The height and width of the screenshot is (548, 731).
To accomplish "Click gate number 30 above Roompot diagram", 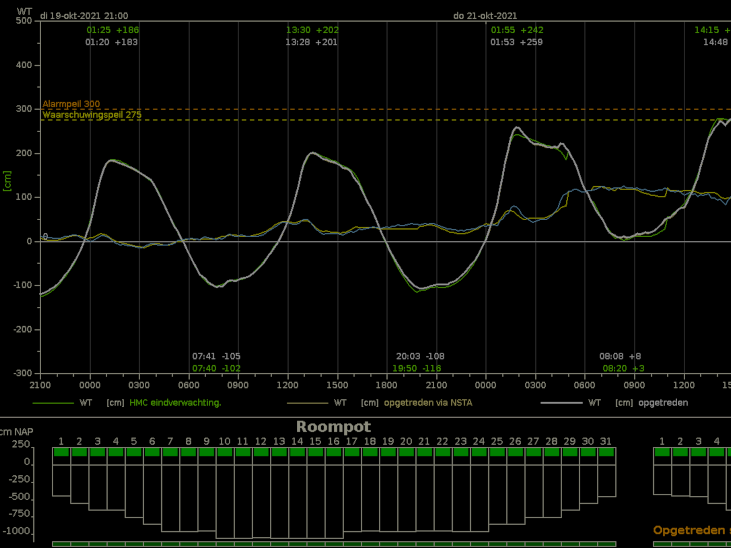I will 588,441.
